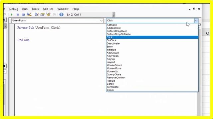Minimize the VBA editor window
This screenshot has height=119, width=213.
click(189, 9)
